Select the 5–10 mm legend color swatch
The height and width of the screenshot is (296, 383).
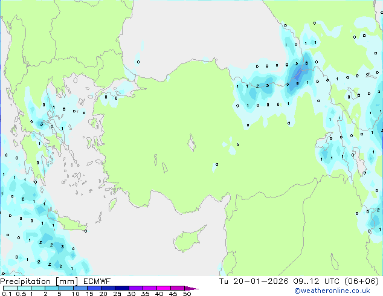[x=66, y=288]
